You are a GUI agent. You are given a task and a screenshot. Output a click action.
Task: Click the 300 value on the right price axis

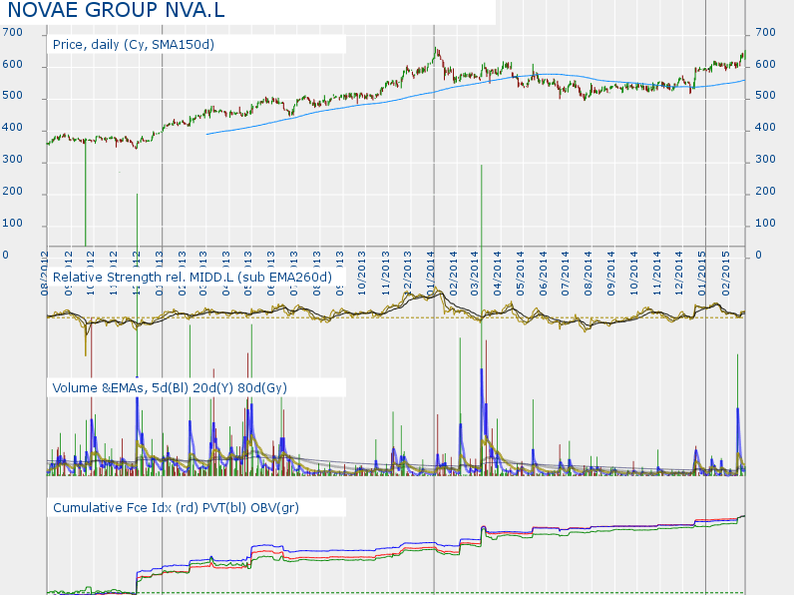point(765,159)
